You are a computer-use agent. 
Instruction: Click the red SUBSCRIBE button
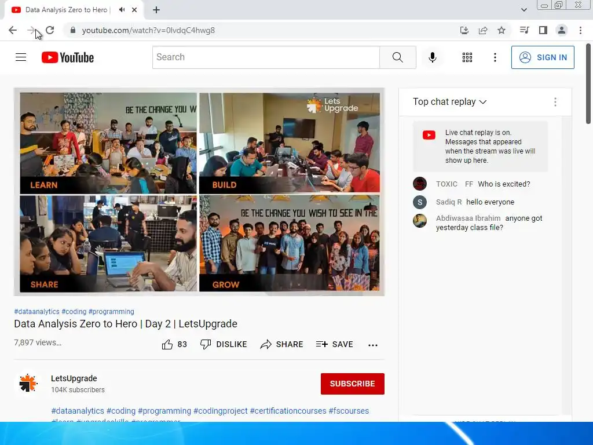[353, 384]
